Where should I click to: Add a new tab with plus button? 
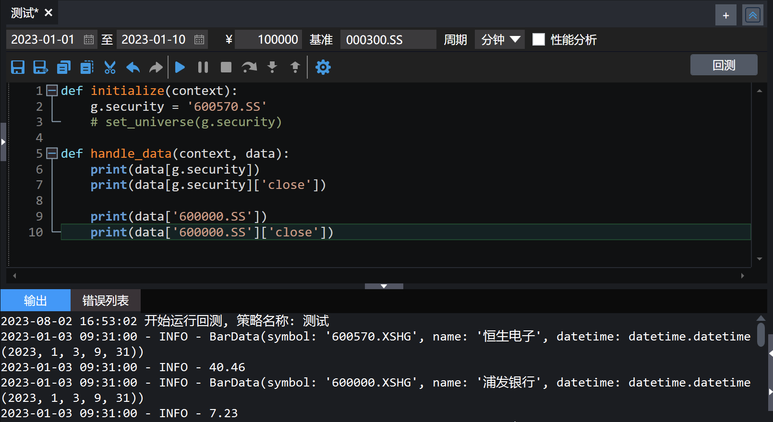tap(725, 15)
